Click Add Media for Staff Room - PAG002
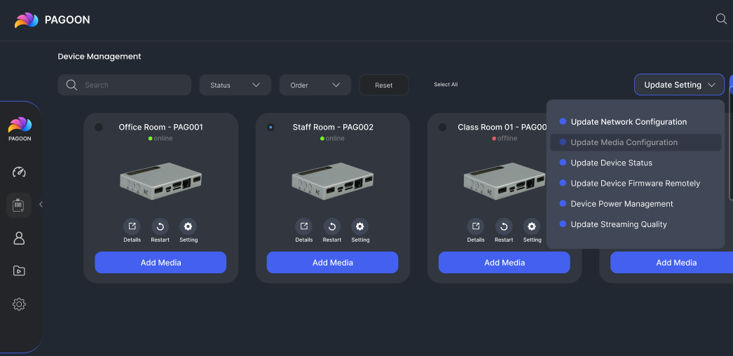Viewport: 733px width, 356px height. pos(332,263)
